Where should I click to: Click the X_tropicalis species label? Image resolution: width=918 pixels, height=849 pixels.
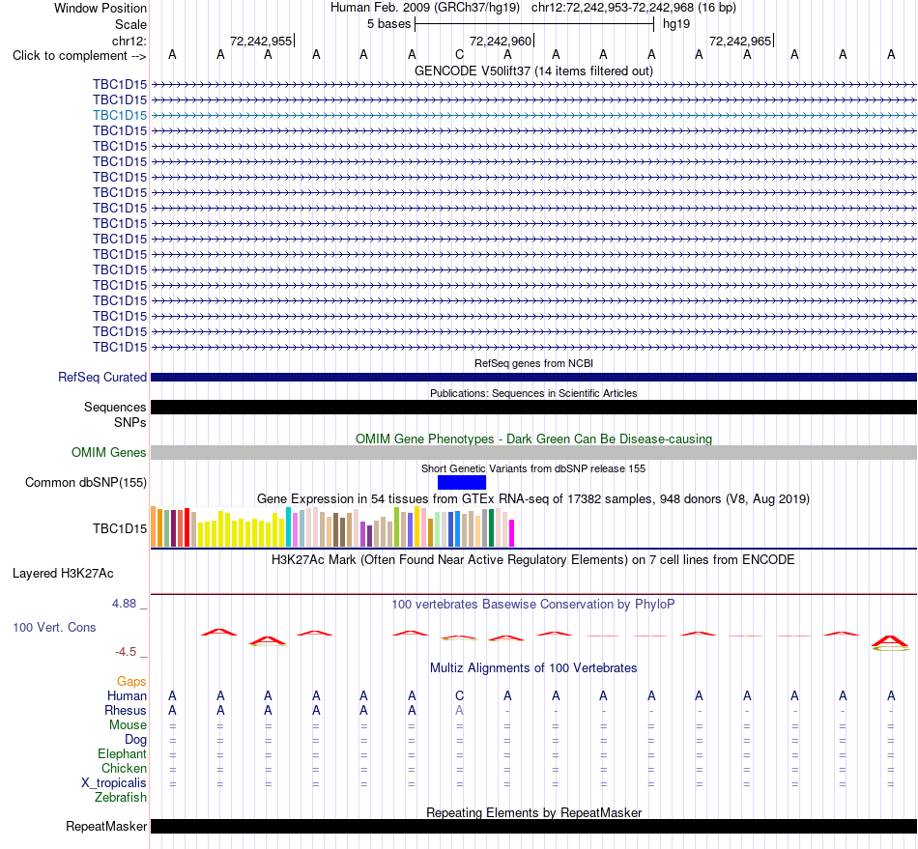114,783
